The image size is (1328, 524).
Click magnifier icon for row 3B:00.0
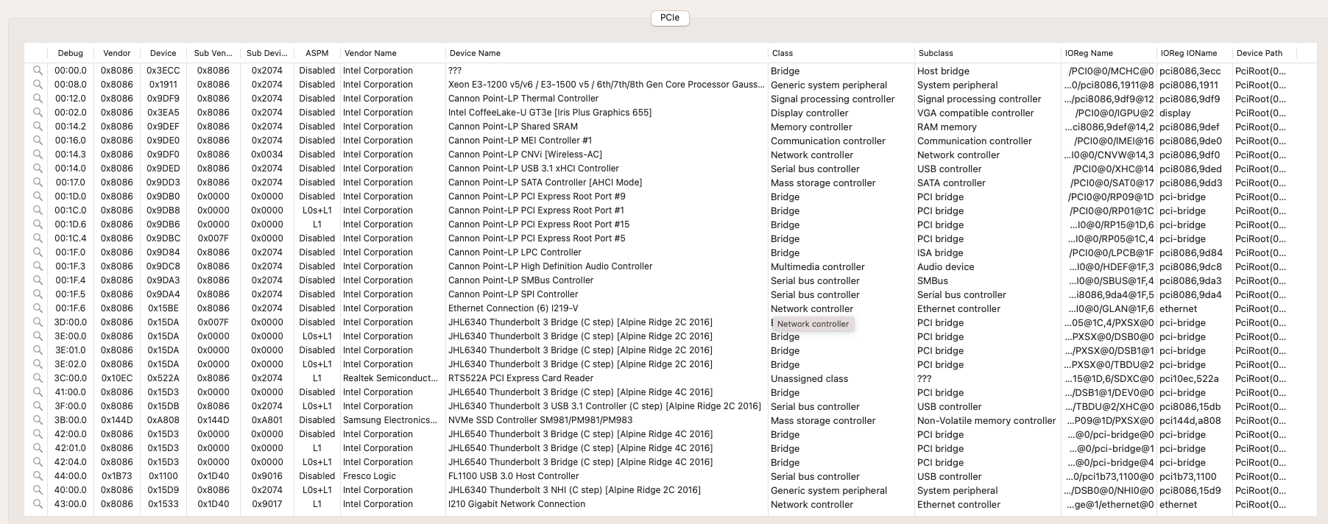[x=38, y=420]
